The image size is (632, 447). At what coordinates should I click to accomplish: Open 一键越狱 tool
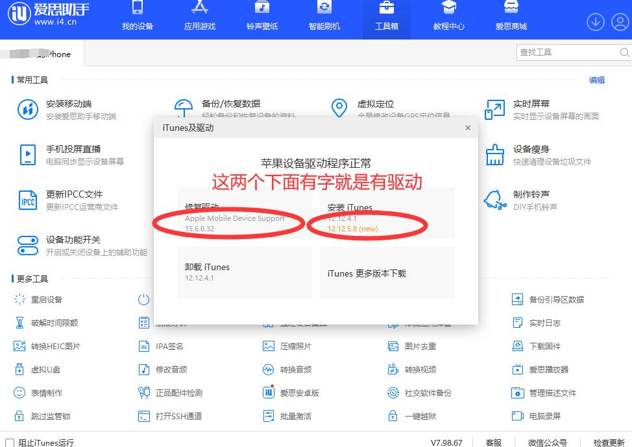pos(411,416)
